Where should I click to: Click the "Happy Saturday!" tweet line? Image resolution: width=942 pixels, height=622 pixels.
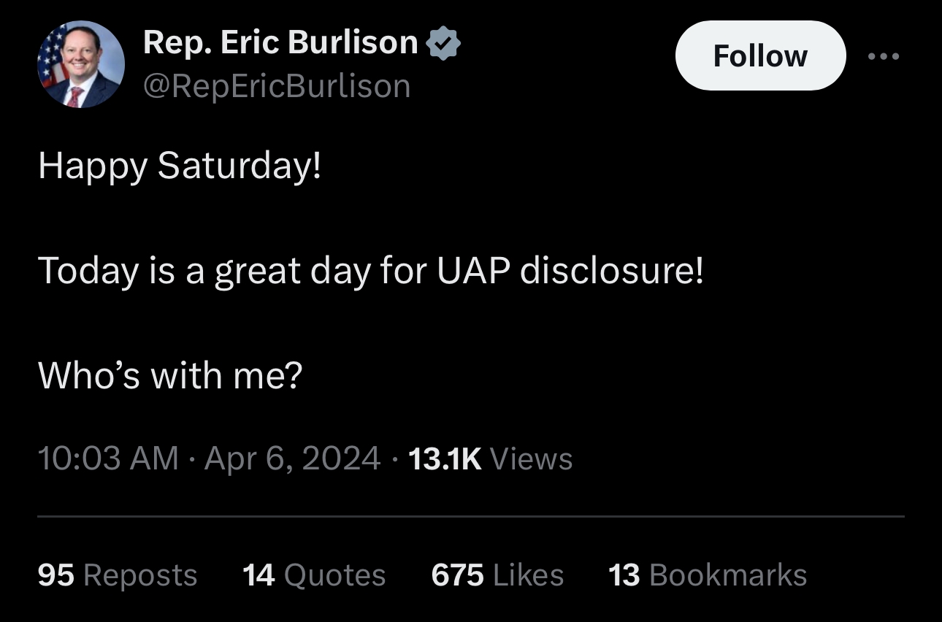click(x=180, y=166)
